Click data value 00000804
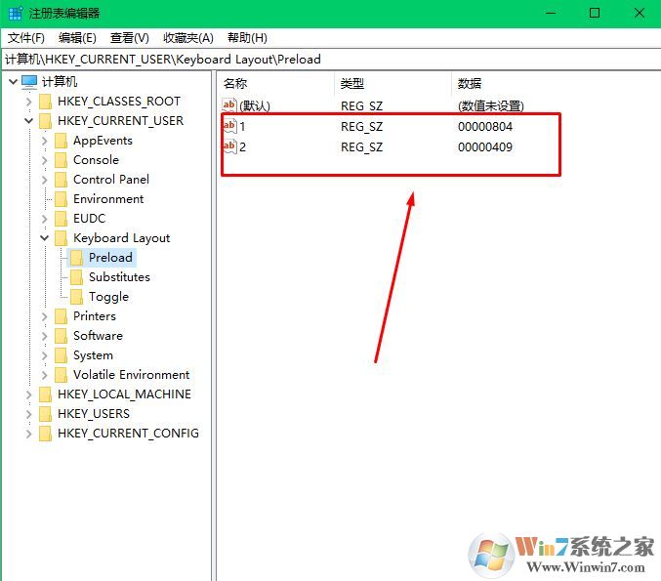Image resolution: width=661 pixels, height=581 pixels. (x=485, y=127)
